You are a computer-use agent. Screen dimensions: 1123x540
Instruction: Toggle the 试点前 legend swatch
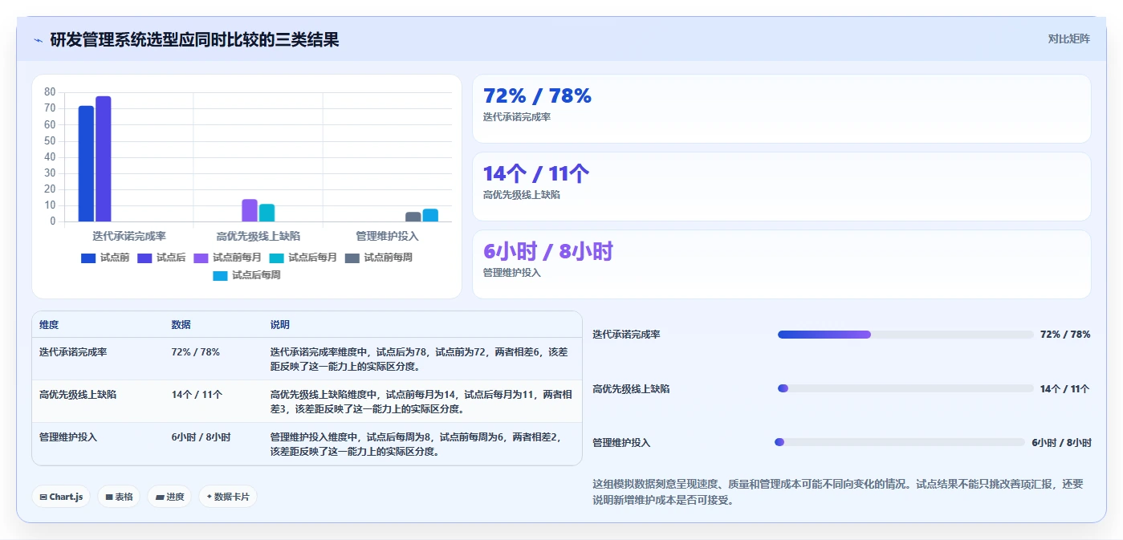coord(88,258)
